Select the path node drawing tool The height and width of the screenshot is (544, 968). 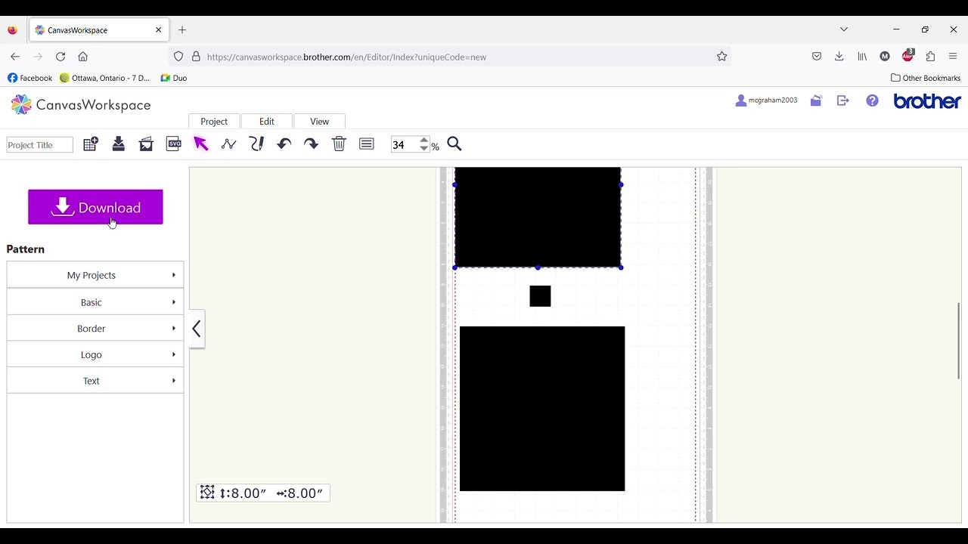pos(228,144)
